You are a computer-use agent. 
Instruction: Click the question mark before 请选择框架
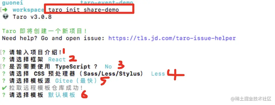click(x=4, y=60)
